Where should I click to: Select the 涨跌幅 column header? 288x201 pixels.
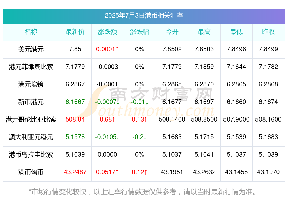coord(140,32)
